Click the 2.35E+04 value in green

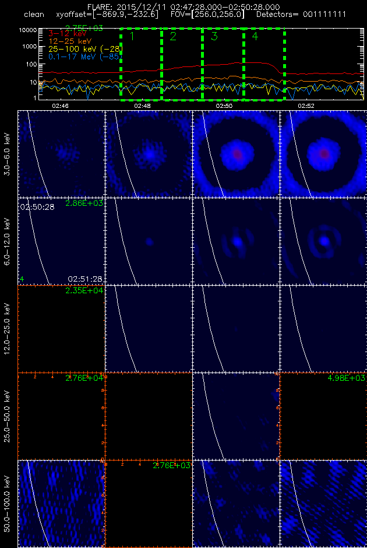tap(84, 291)
